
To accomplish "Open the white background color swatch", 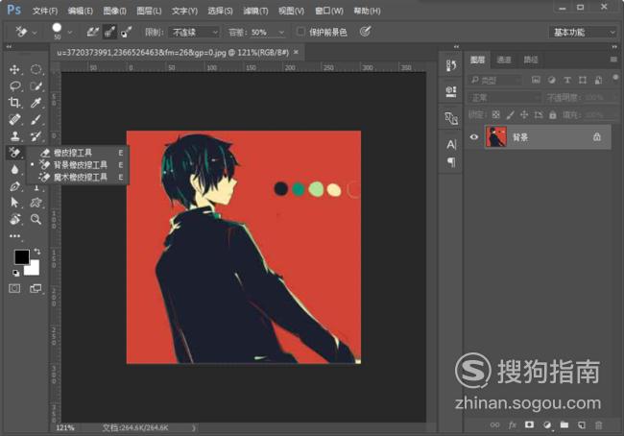I will pos(34,270).
